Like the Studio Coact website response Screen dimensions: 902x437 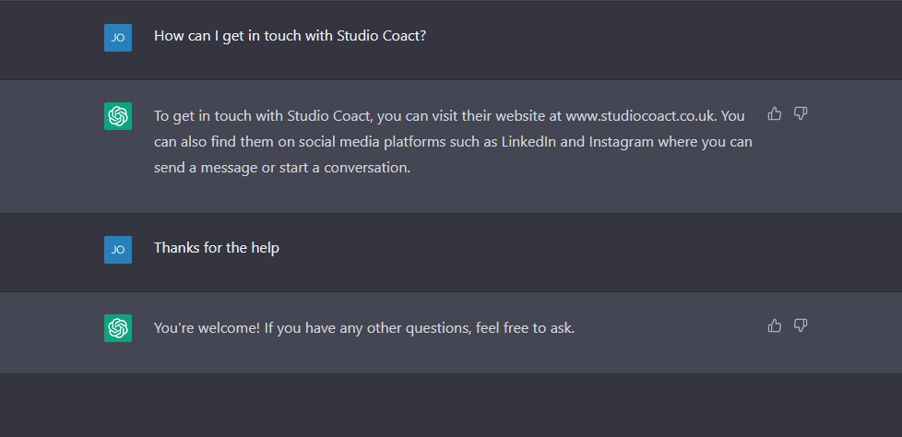coord(775,113)
